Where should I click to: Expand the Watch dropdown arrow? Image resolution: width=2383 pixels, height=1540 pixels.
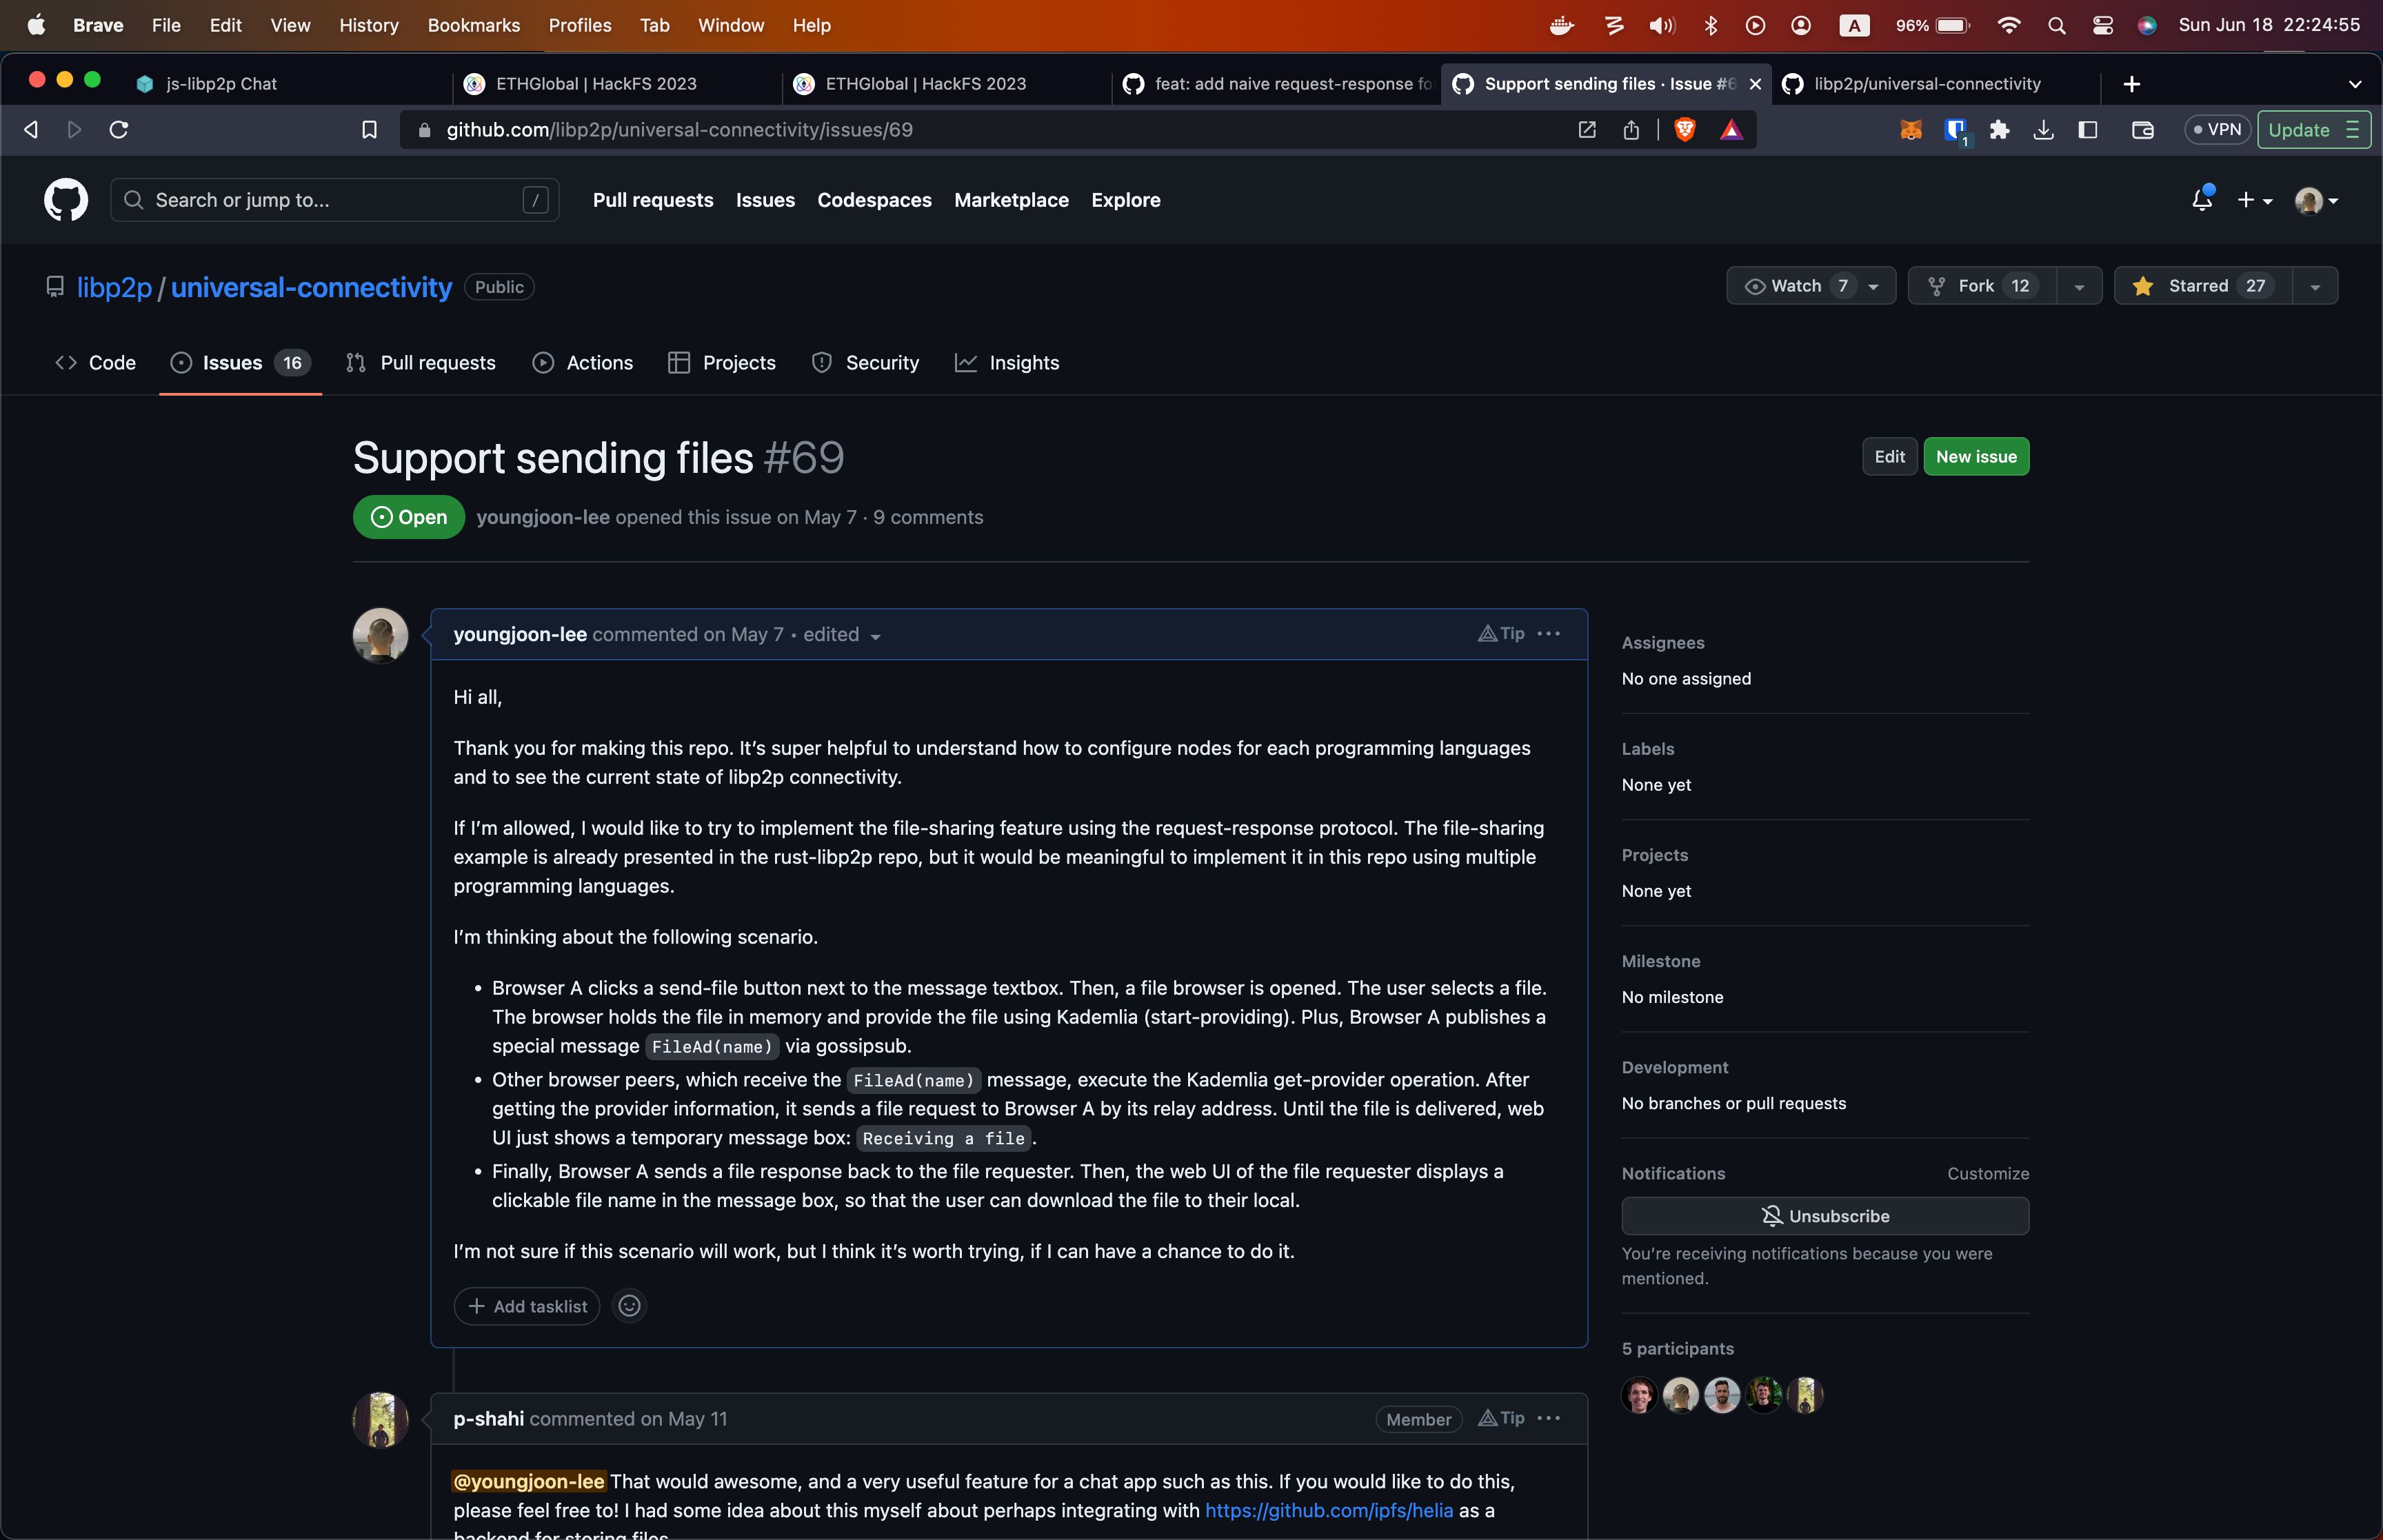[x=1876, y=285]
